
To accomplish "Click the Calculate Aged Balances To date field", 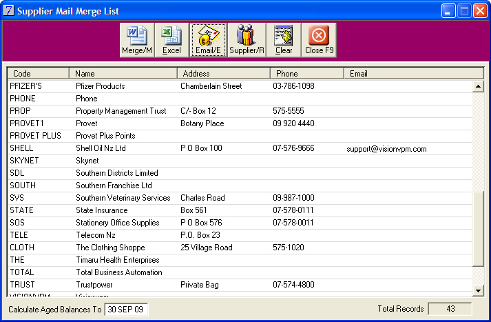I will 126,310.
